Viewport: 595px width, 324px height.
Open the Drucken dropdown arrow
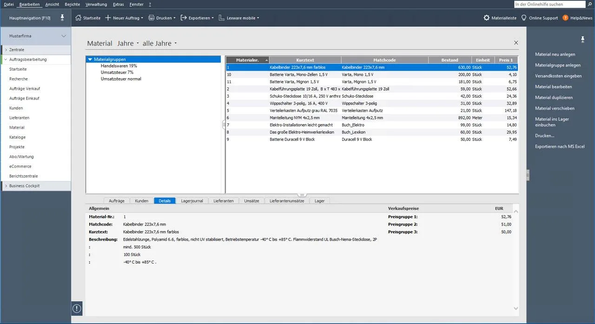click(x=174, y=18)
